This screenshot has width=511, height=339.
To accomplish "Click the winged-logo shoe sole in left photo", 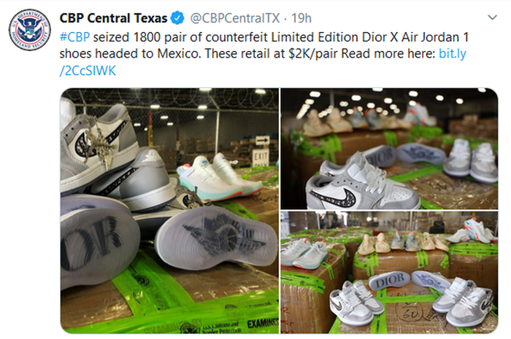I will pyautogui.click(x=216, y=238).
